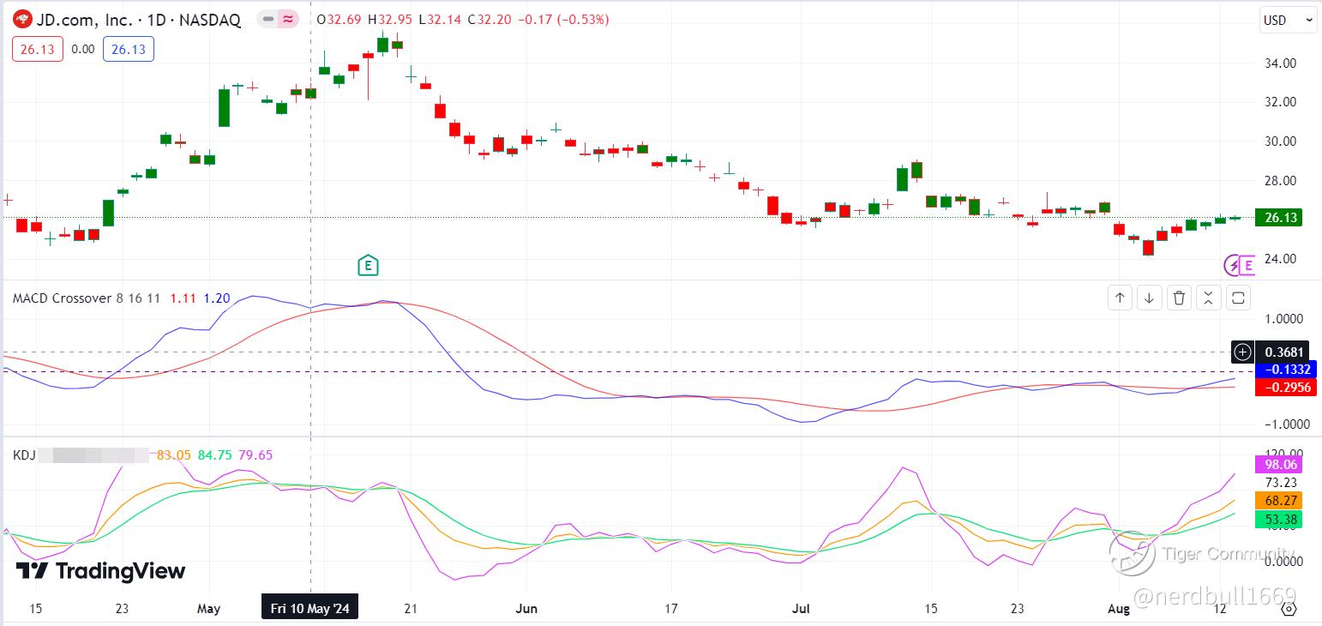
Task: Select the blue MACD value 1.20
Action: (217, 298)
